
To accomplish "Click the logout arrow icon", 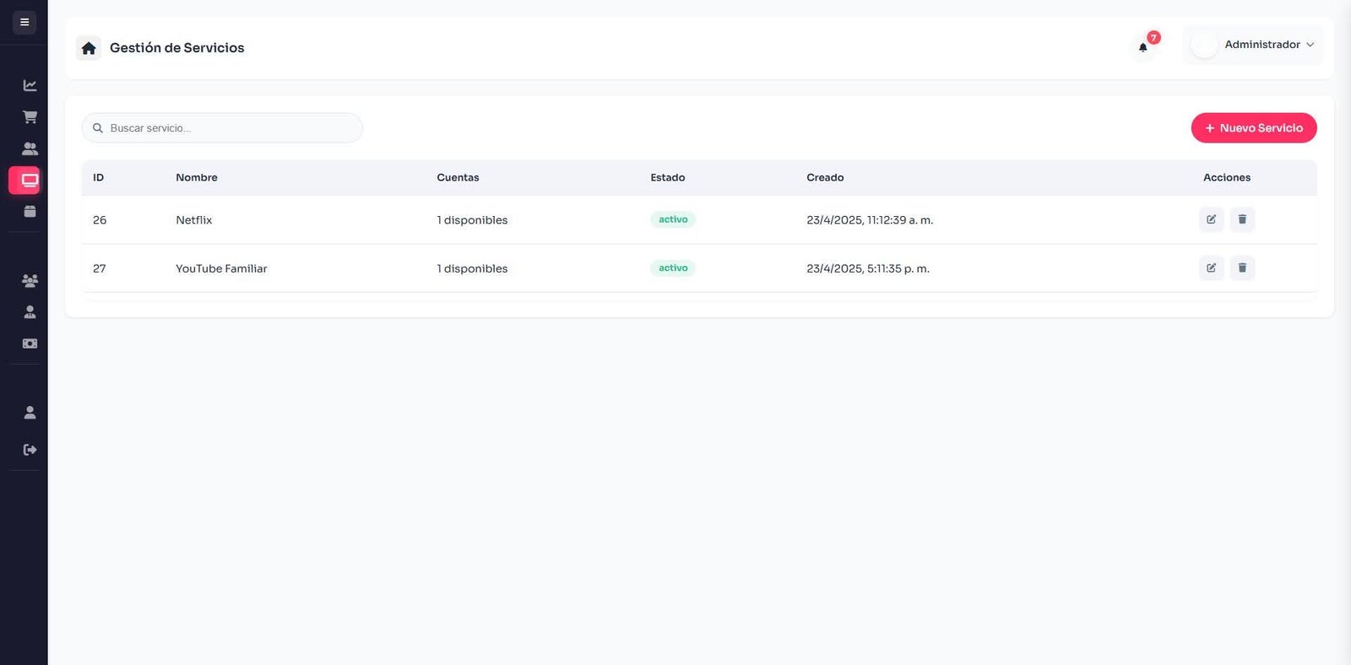I will [x=30, y=450].
